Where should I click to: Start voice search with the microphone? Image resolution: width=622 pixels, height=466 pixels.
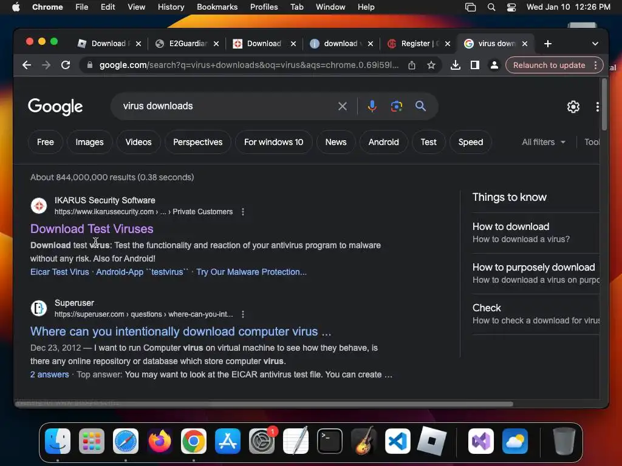372,106
